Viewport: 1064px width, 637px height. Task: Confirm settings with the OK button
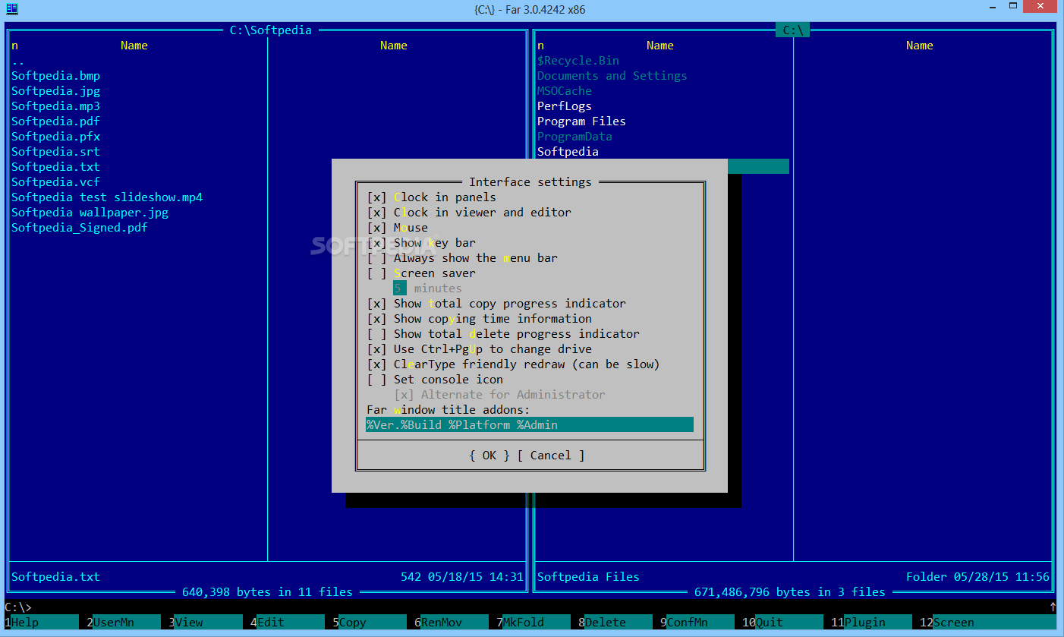pyautogui.click(x=490, y=456)
